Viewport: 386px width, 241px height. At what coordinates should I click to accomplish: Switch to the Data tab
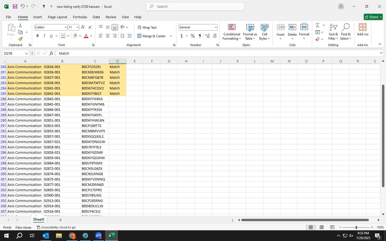pyautogui.click(x=96, y=17)
